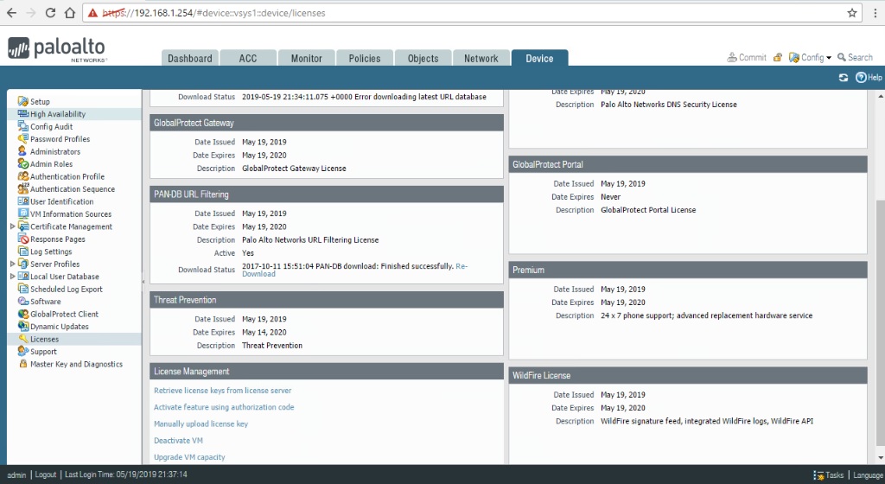Image resolution: width=885 pixels, height=484 pixels.
Task: Click the lock icon beside Commit
Action: click(x=778, y=58)
